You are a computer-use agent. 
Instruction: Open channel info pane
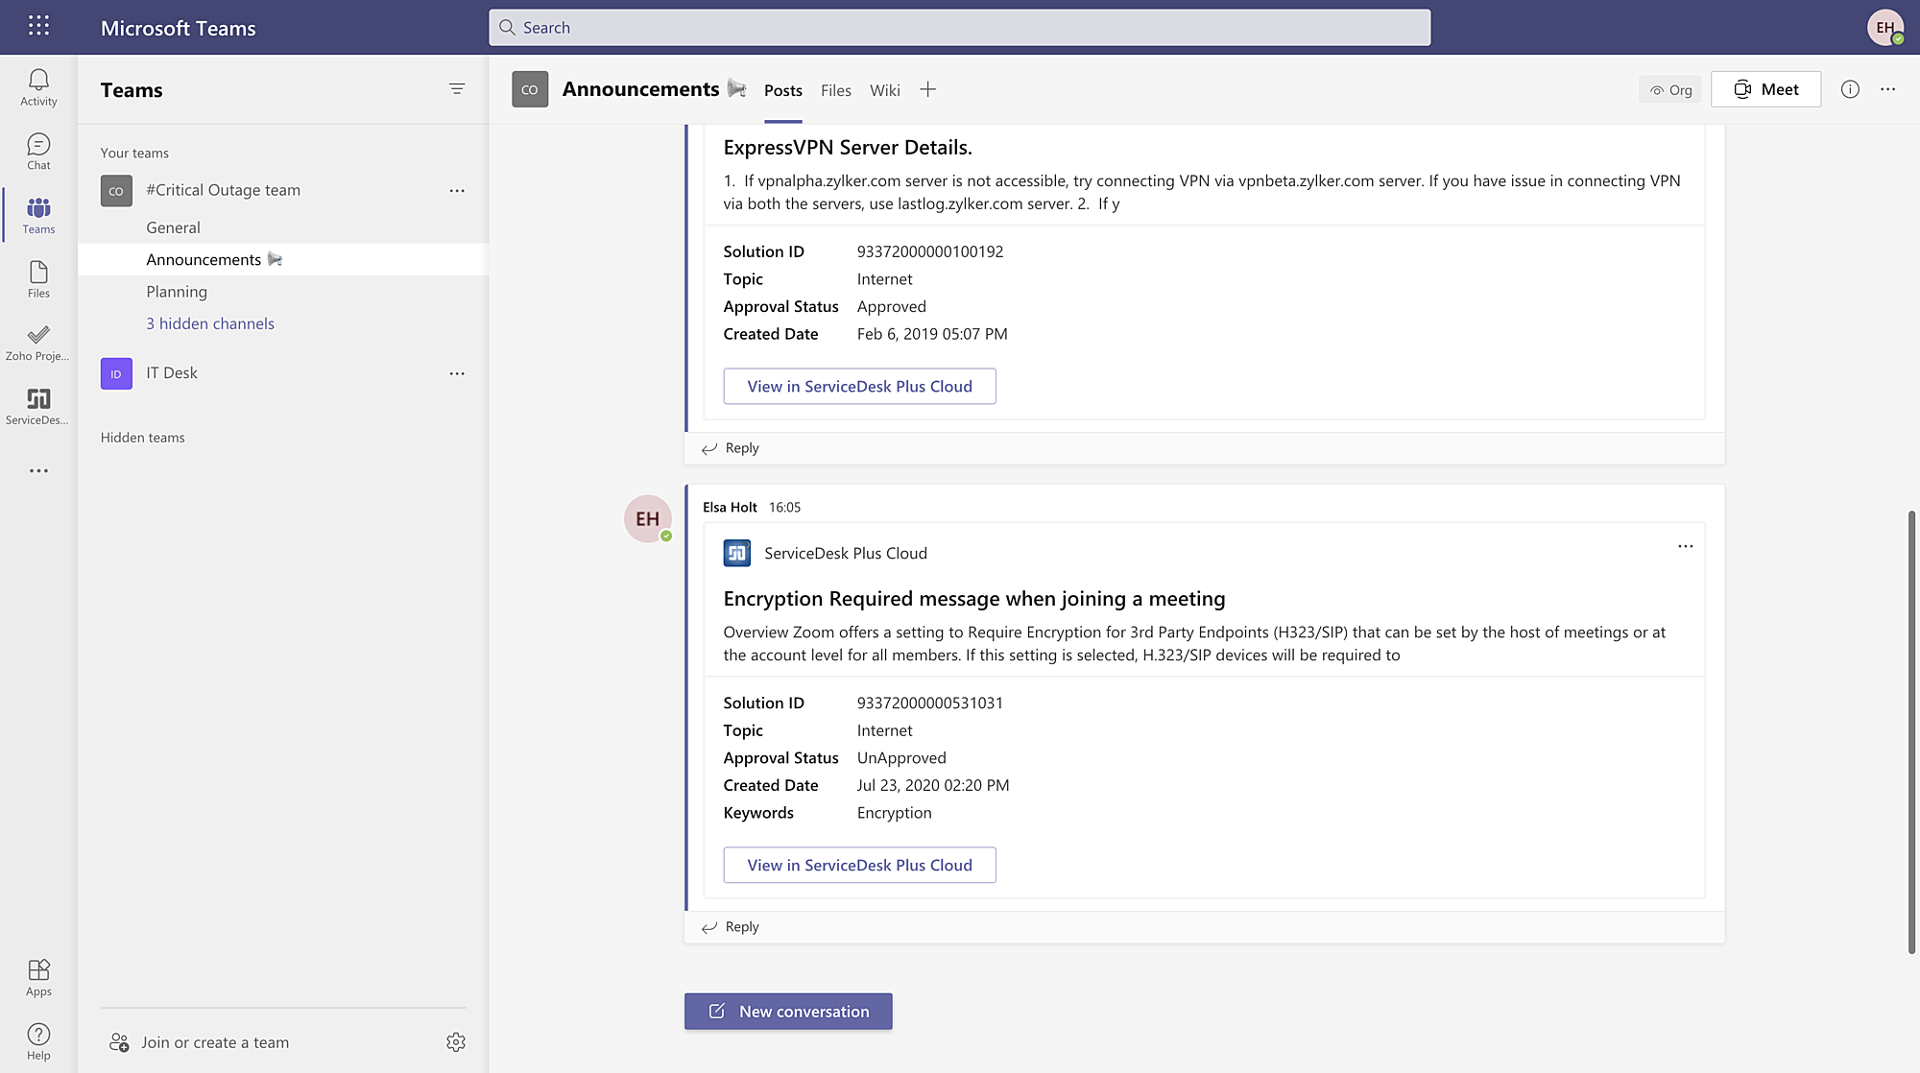click(x=1850, y=89)
